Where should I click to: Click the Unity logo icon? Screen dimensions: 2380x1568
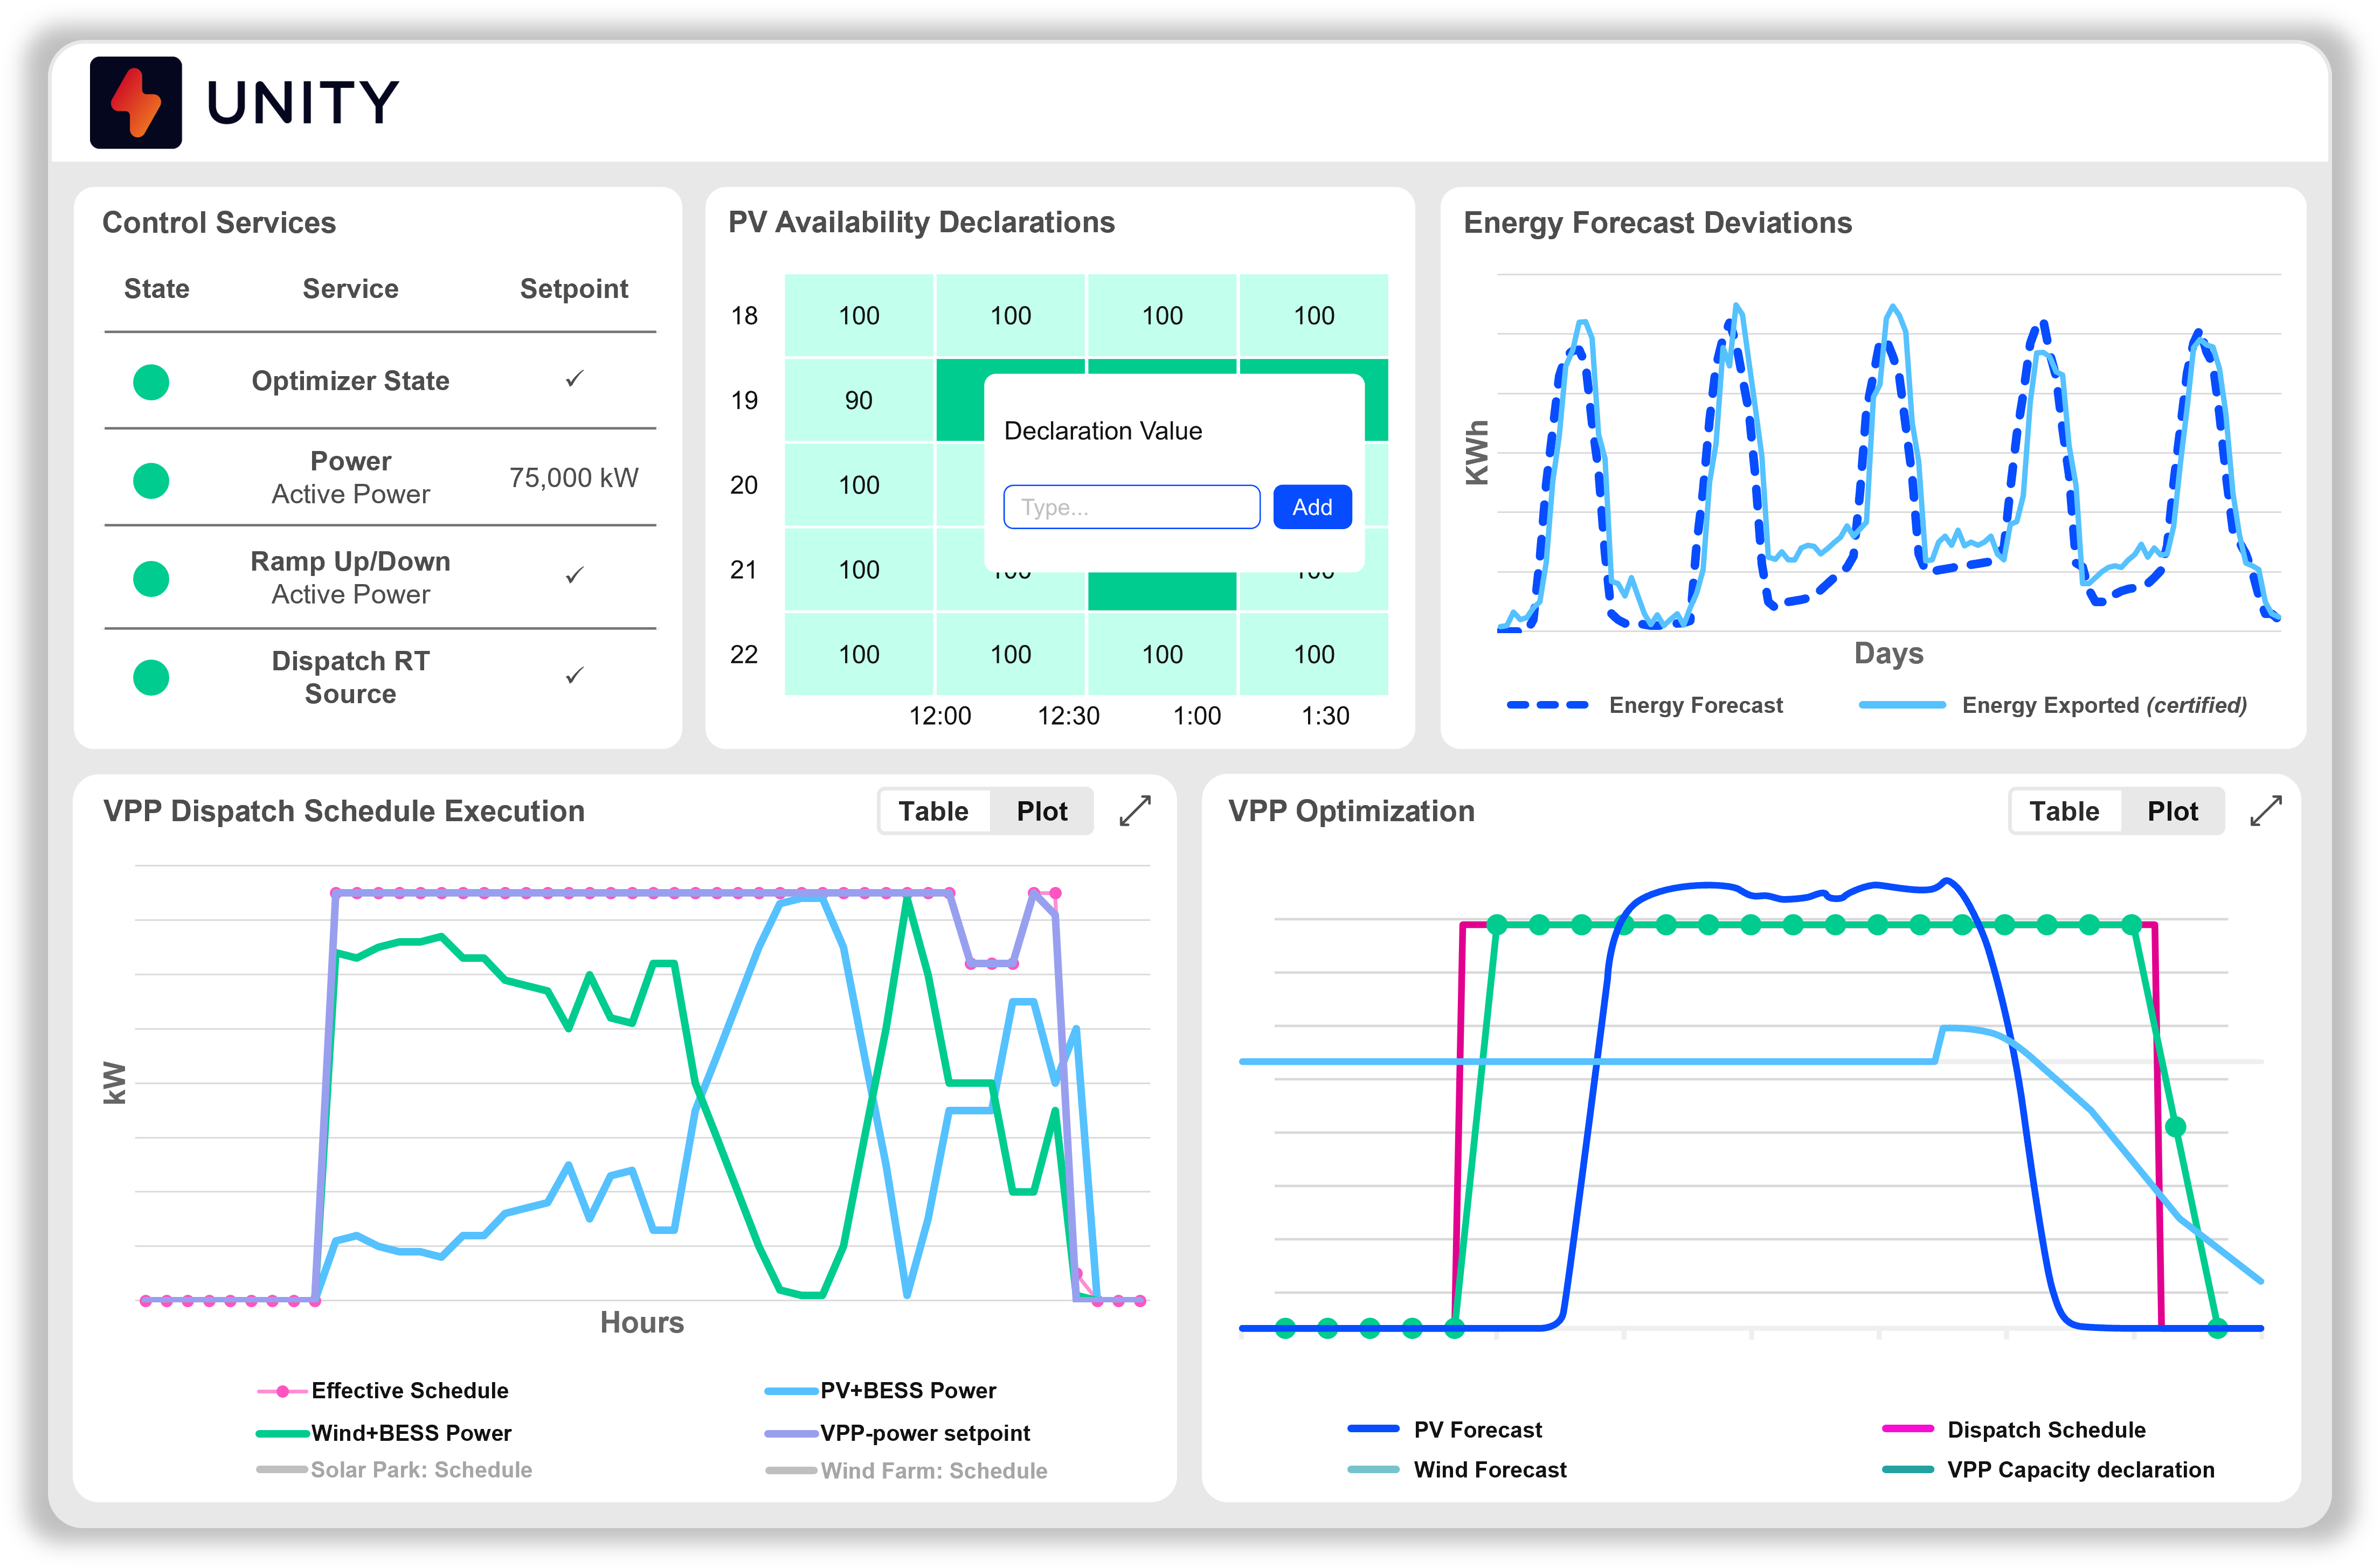click(x=136, y=101)
